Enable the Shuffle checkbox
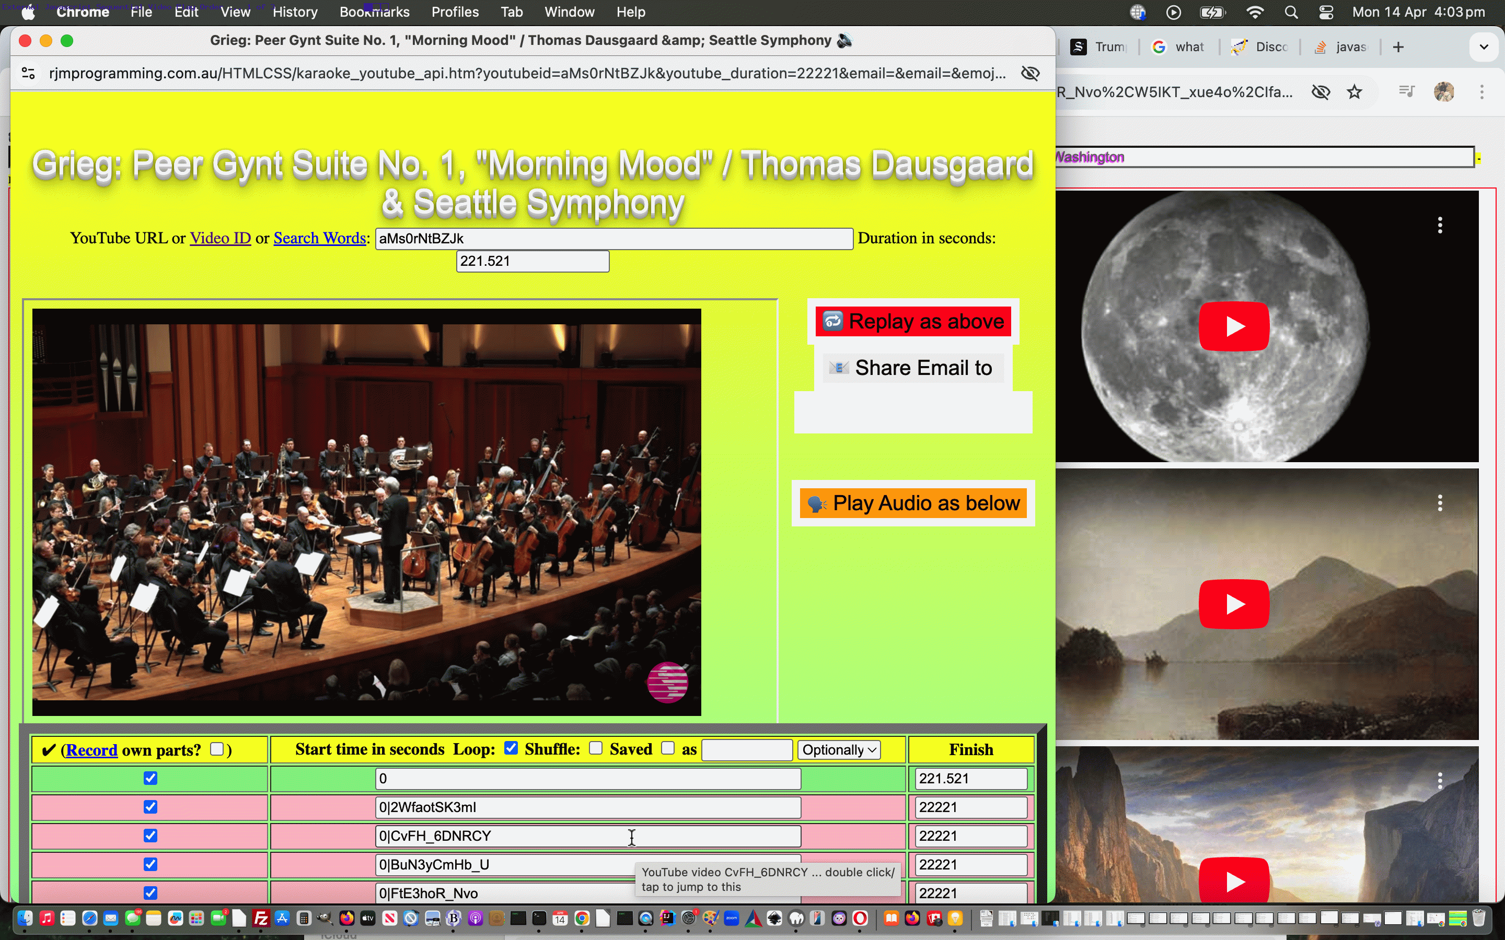Viewport: 1505px width, 940px height. click(x=596, y=748)
